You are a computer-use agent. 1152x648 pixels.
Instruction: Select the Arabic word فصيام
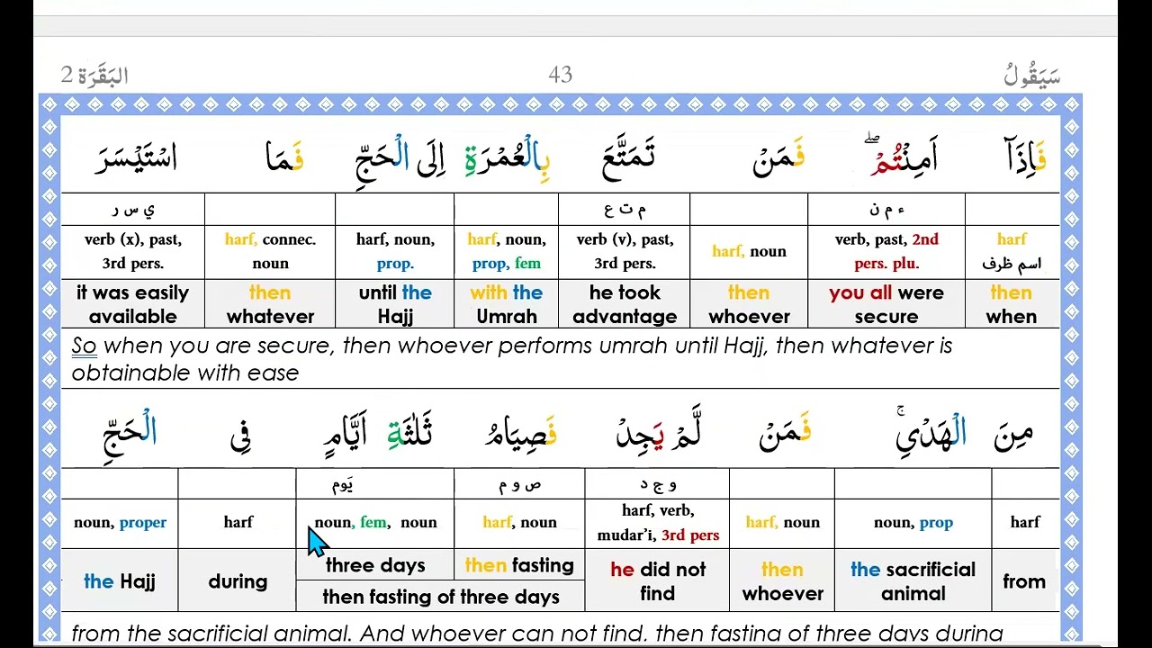pyautogui.click(x=521, y=435)
